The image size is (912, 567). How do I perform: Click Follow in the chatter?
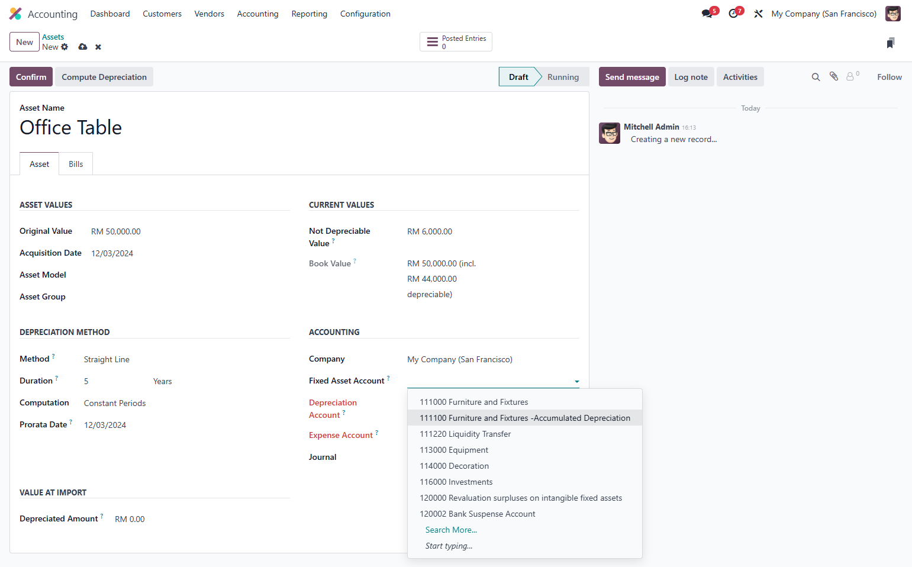(890, 77)
